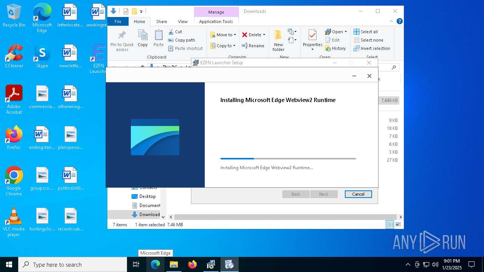484x272 pixels.
Task: Select the letterlocate Word document icon
Action: 70,16
